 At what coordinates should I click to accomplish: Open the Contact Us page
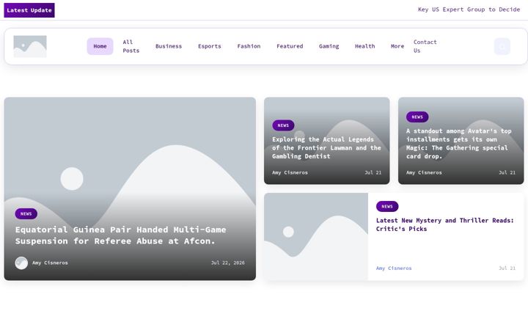coord(425,46)
